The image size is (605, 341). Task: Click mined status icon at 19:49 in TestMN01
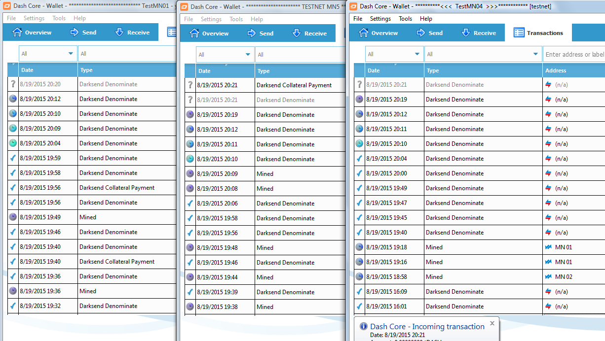pyautogui.click(x=13, y=217)
